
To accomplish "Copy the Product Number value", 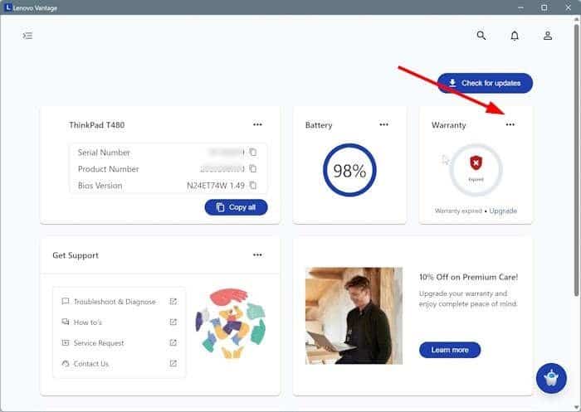I will 252,168.
